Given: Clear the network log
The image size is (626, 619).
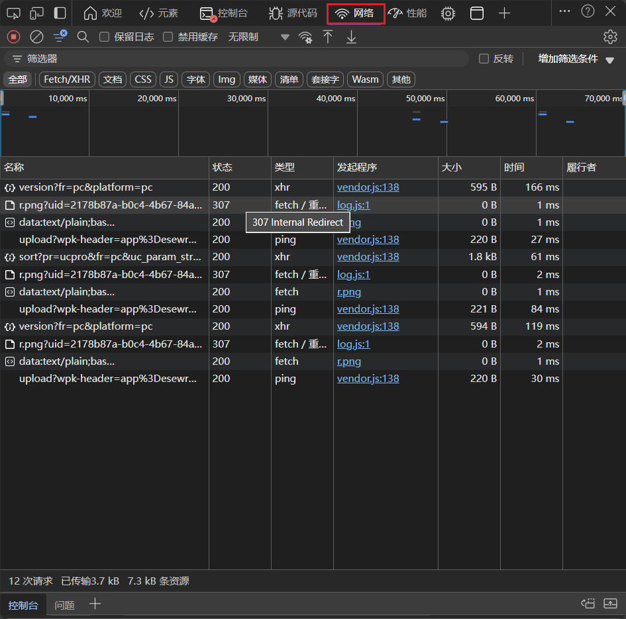Looking at the screenshot, I should [37, 37].
